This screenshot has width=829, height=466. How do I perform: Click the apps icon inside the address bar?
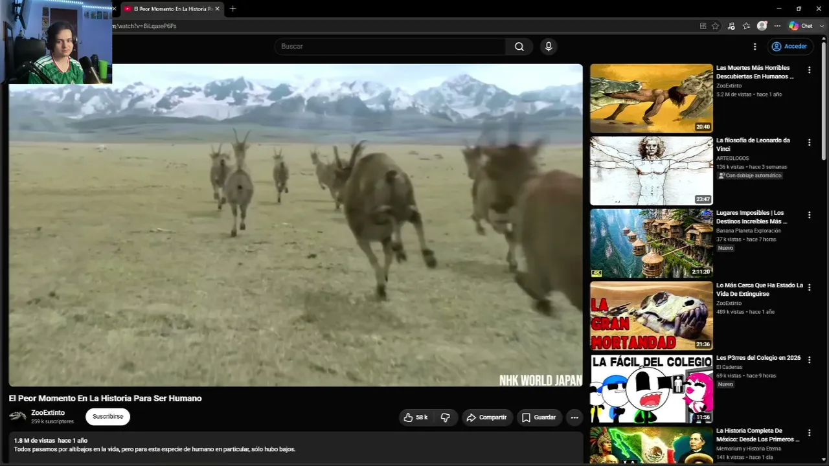coord(703,26)
